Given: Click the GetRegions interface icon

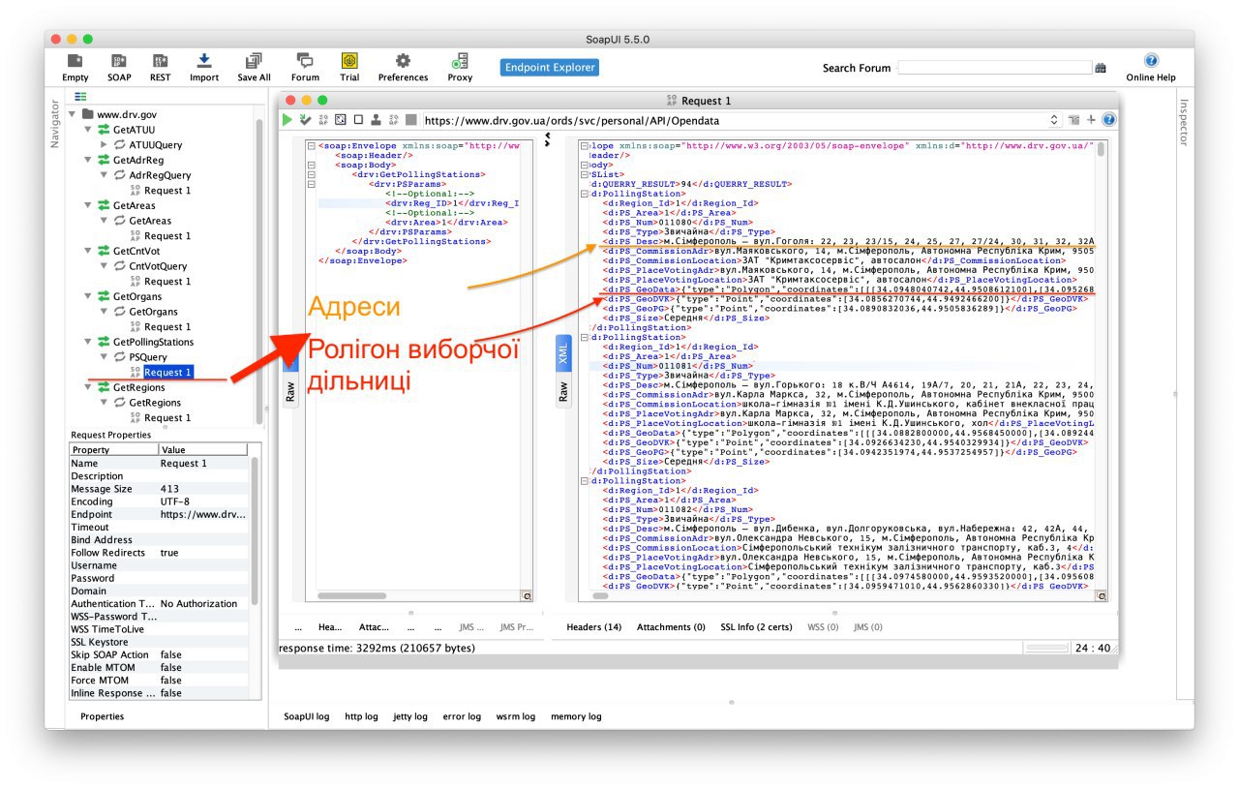Looking at the screenshot, I should (x=104, y=387).
